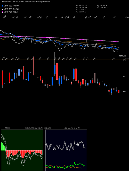Viewport: 129px width, 171px height.
Task: Click the last red candle near 882 line
Action: click(x=119, y=91)
